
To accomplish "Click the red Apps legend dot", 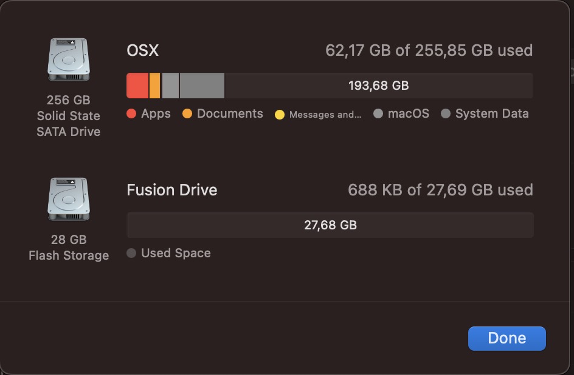I will (x=131, y=114).
